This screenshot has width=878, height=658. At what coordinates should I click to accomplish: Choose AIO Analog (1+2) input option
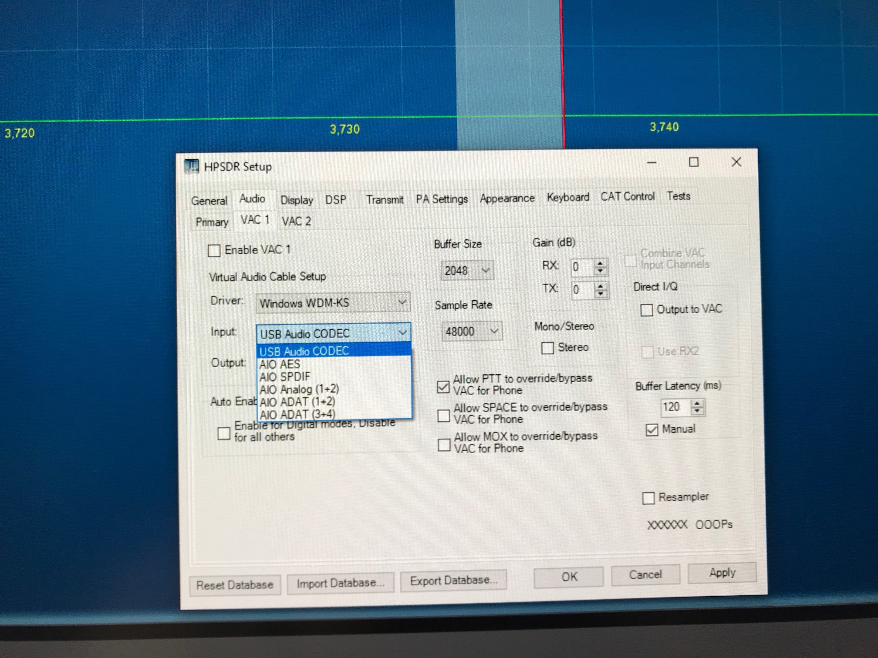pos(299,389)
